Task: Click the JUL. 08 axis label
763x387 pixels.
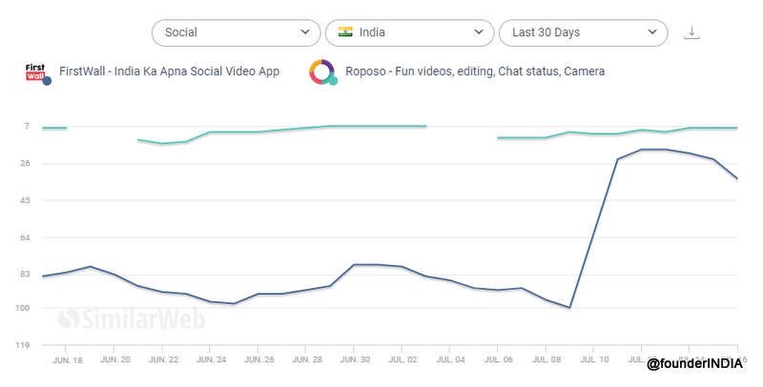Action: (546, 359)
